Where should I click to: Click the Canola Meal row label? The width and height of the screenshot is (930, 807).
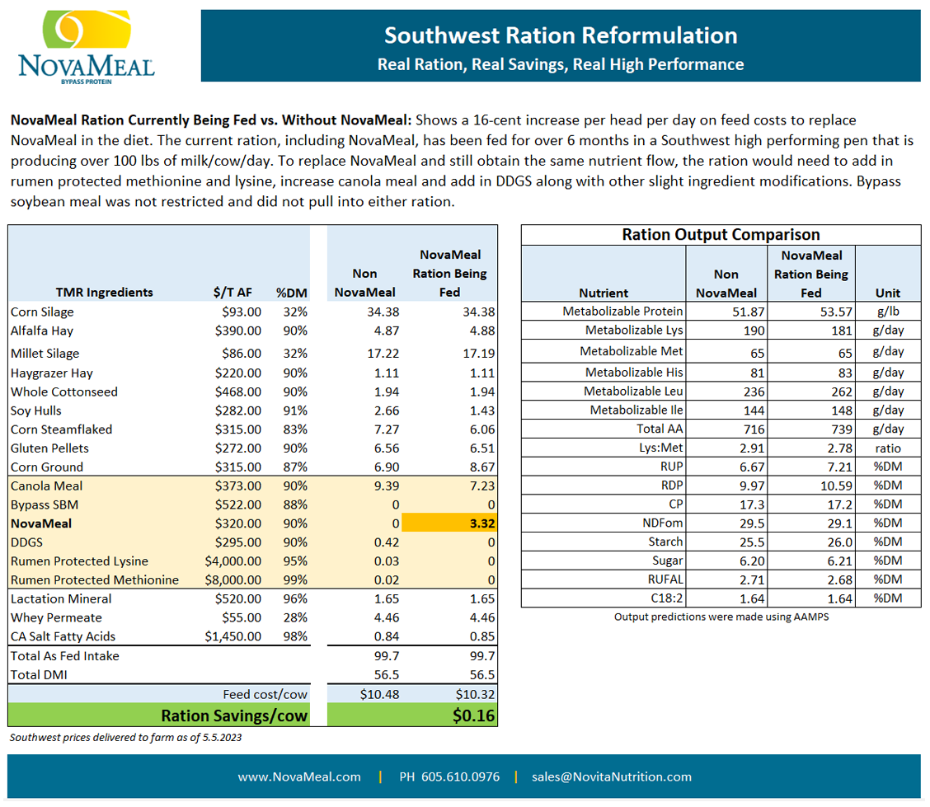(46, 486)
